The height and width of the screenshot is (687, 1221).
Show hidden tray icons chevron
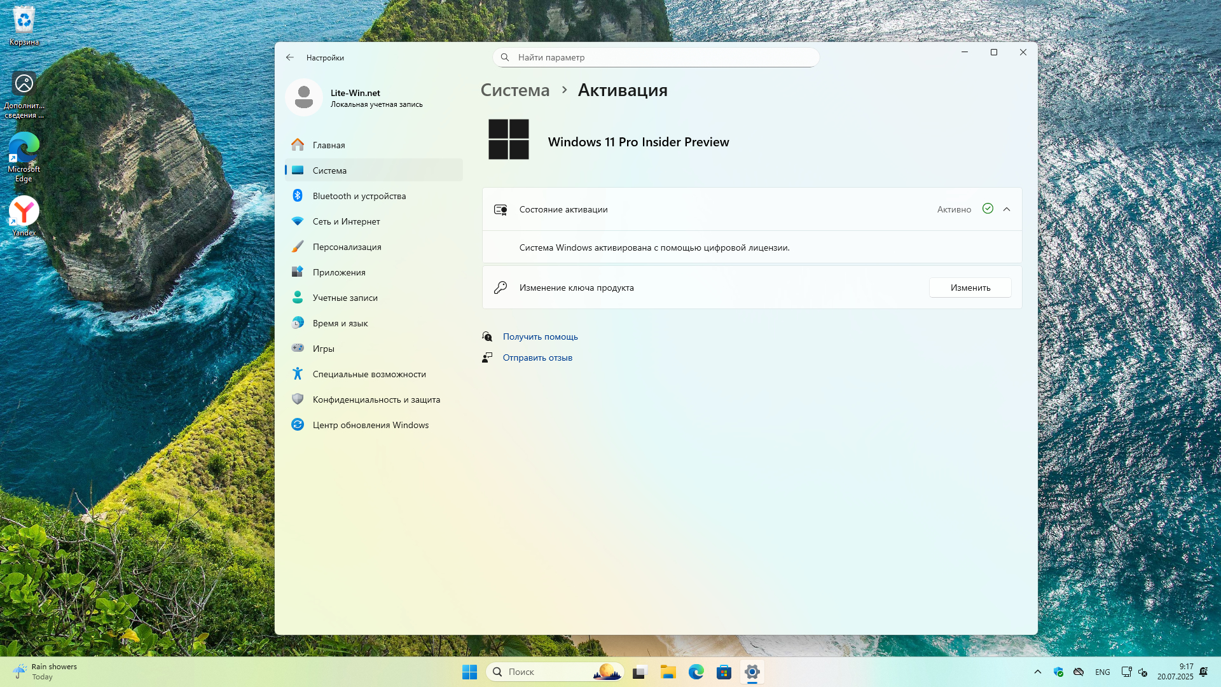[1038, 672]
